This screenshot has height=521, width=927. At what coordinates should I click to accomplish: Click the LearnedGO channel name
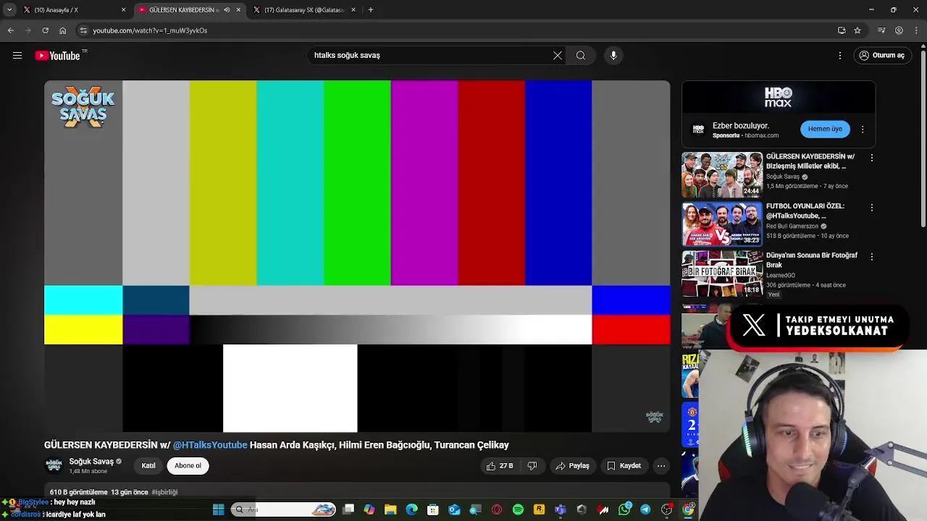tap(781, 275)
